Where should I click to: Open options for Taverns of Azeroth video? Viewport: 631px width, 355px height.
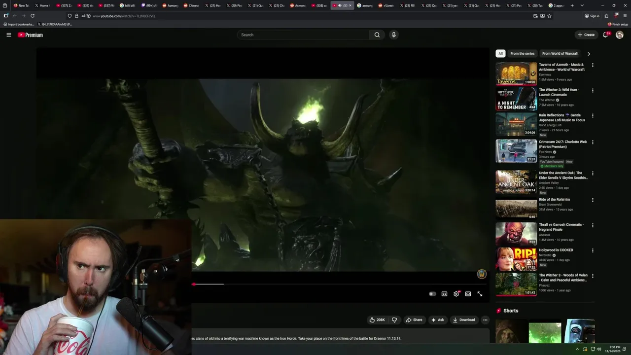point(593,65)
